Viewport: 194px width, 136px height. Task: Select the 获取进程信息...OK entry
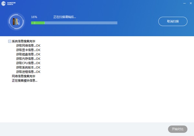28,72
